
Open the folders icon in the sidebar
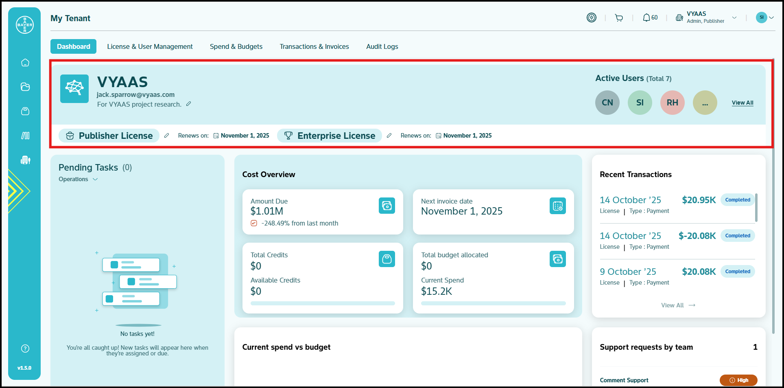25,87
